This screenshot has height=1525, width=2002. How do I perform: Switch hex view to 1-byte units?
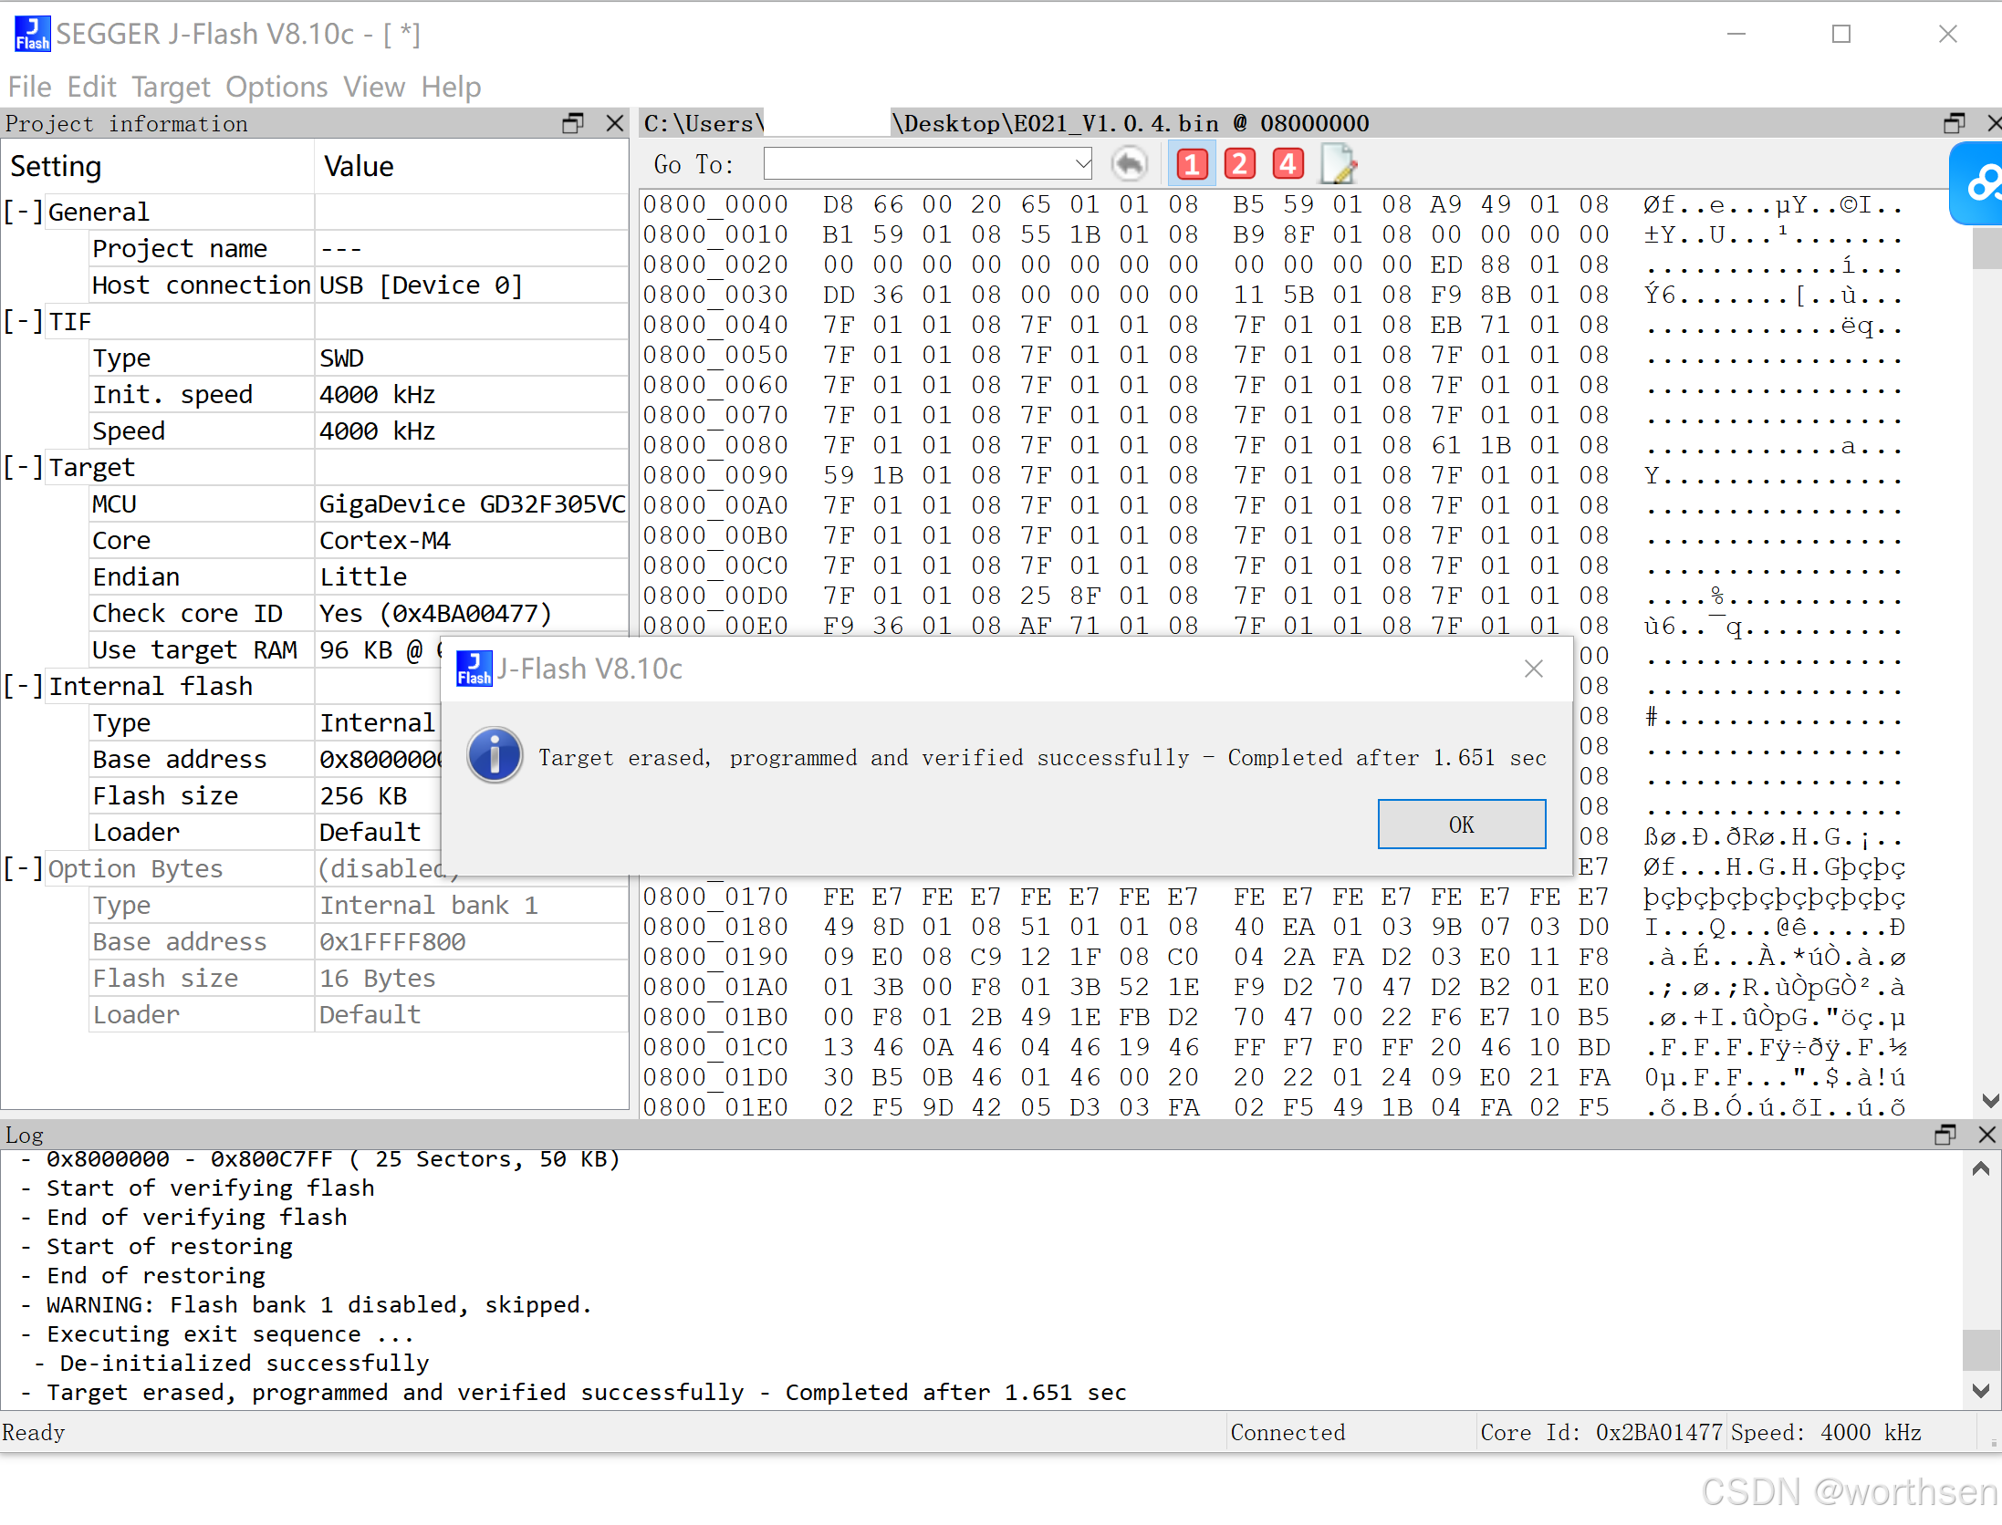(x=1192, y=164)
